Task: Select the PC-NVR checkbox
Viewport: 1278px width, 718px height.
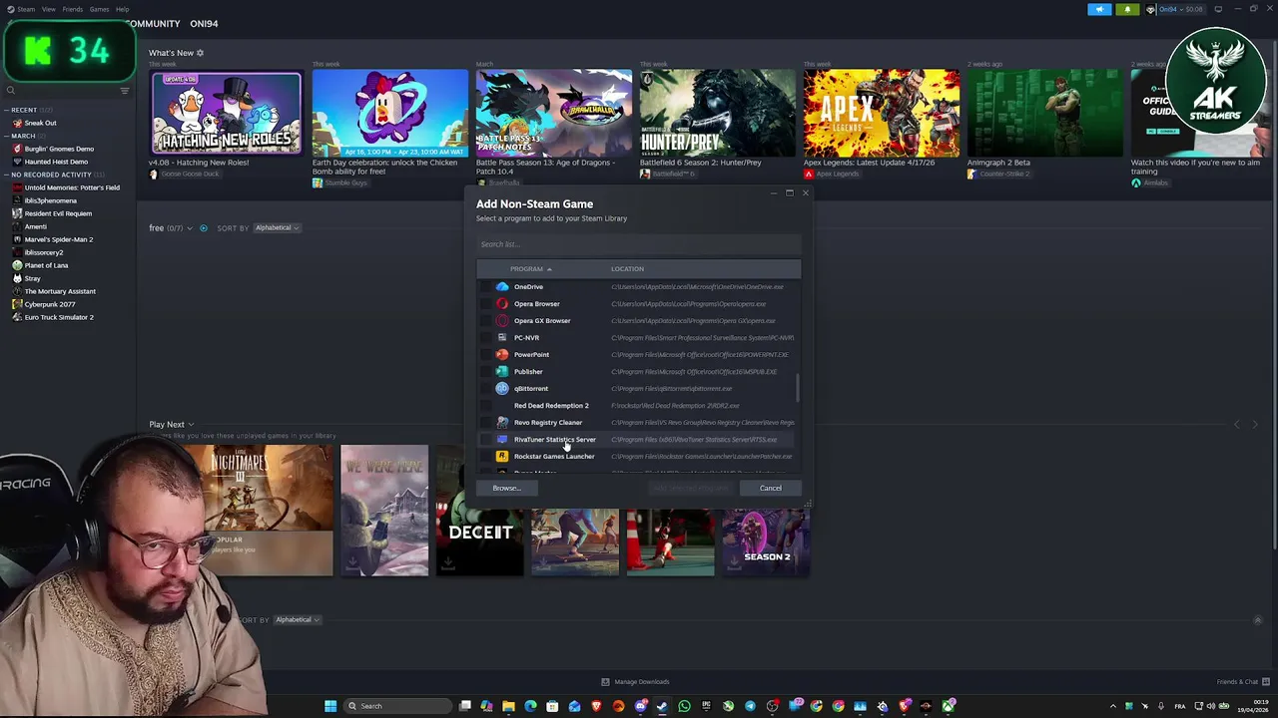Action: coord(486,338)
